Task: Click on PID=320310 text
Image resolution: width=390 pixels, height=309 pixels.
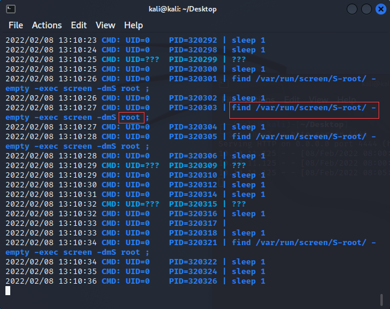Action: point(193,175)
